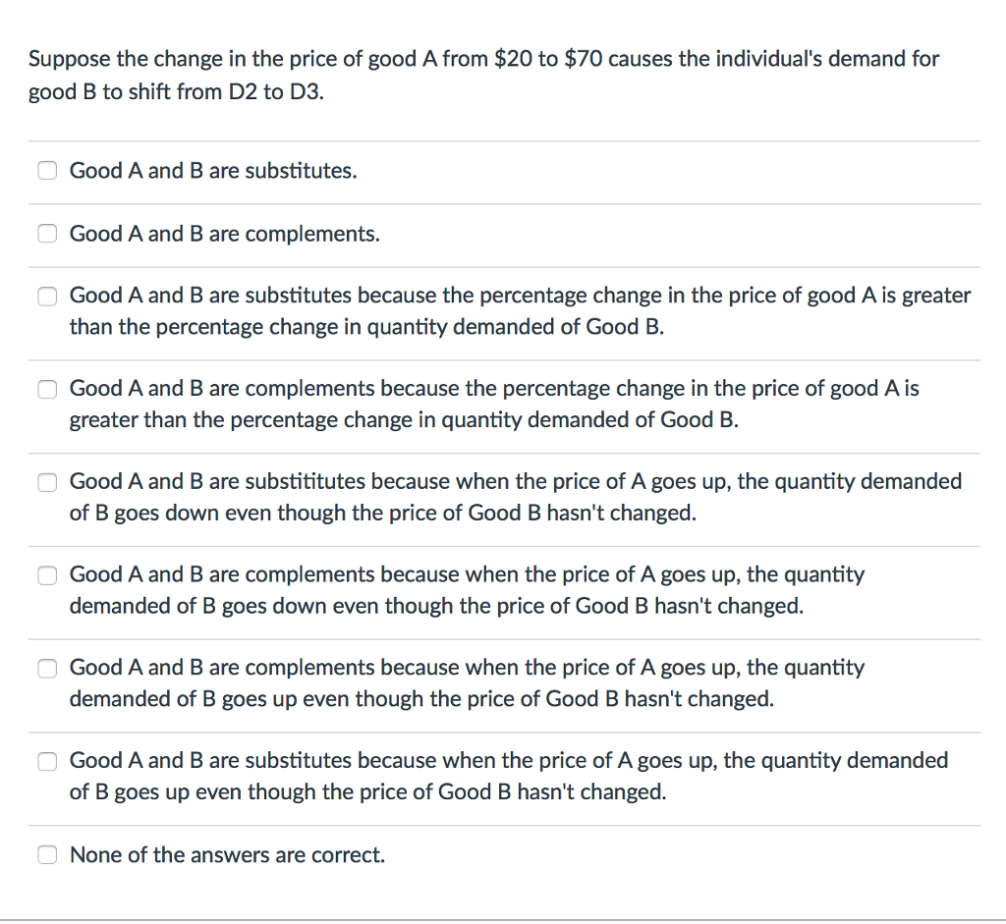Click the question sentence starting 'Suppose the change'
Screen dimensions: 1006x924
click(x=483, y=59)
